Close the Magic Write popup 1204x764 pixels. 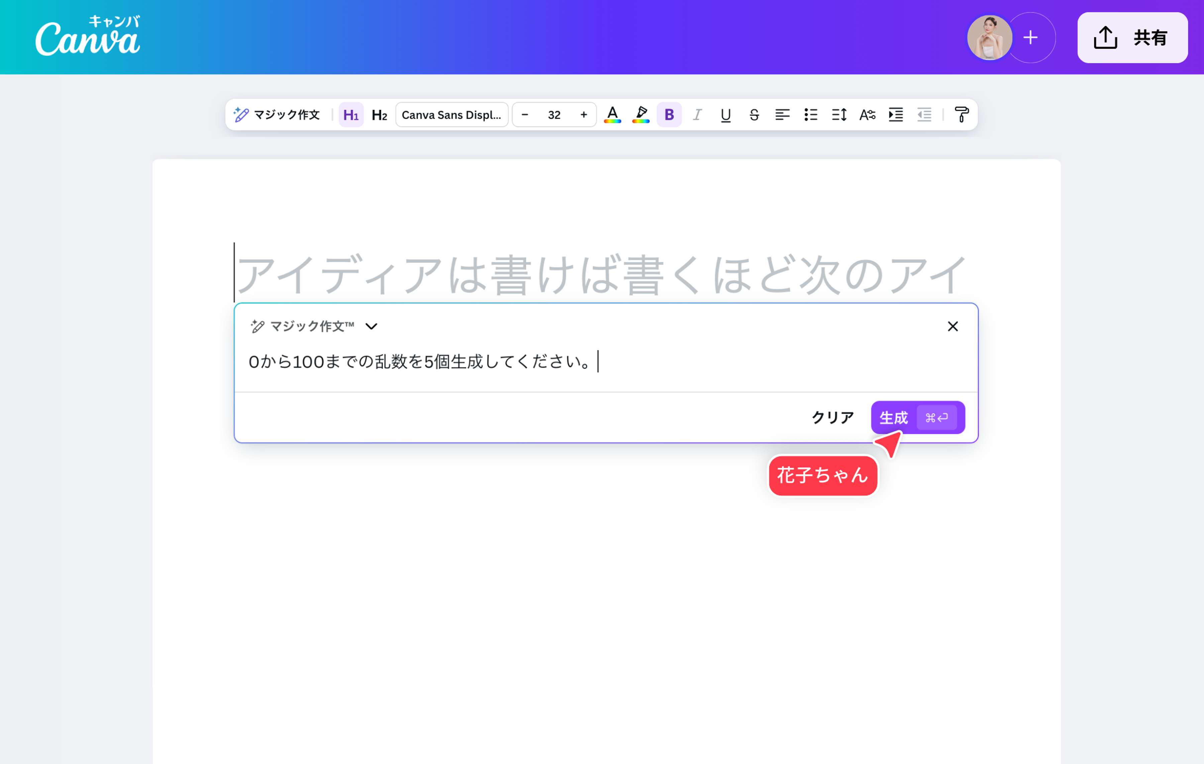click(x=953, y=327)
